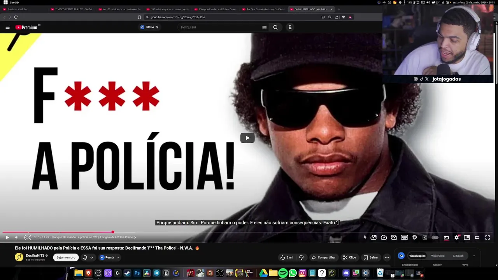Switch to theater mode view

pos(477,237)
